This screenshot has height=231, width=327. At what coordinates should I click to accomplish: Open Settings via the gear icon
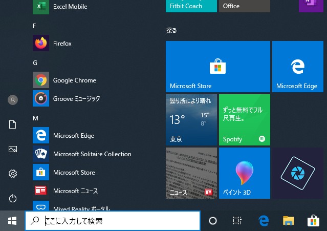tap(13, 174)
